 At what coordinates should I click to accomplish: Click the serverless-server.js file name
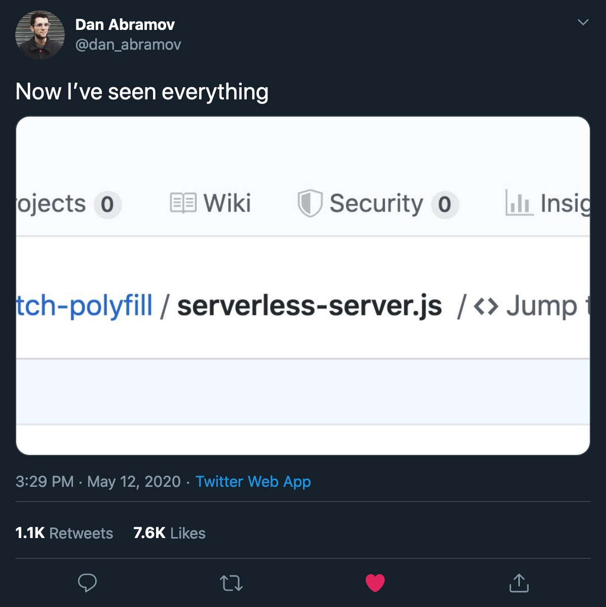point(310,306)
